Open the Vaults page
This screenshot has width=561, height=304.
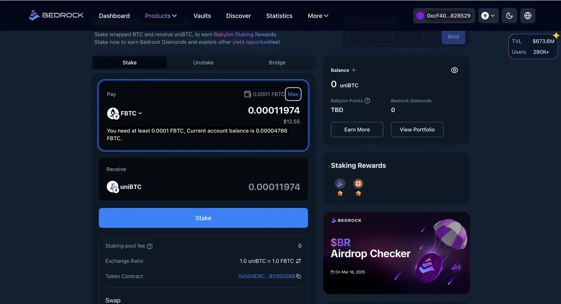click(x=202, y=16)
